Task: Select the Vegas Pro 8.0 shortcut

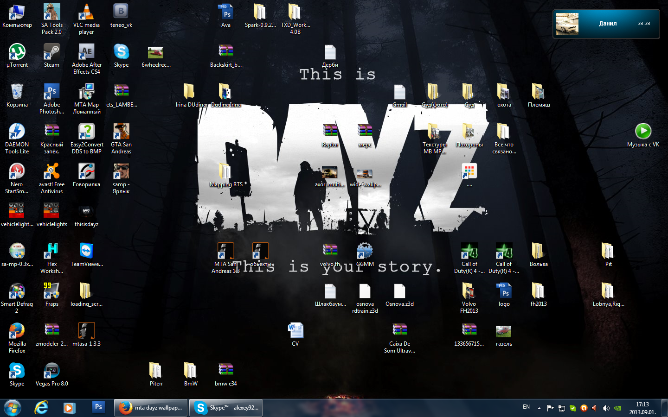Action: tap(51, 375)
